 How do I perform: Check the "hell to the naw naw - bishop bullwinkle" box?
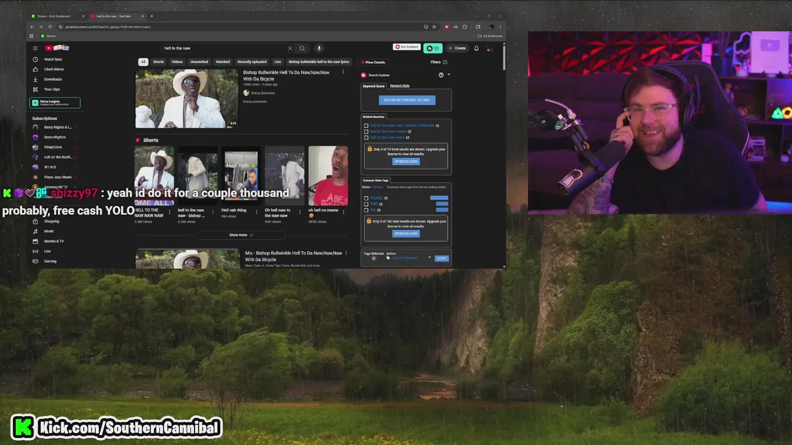pos(366,125)
